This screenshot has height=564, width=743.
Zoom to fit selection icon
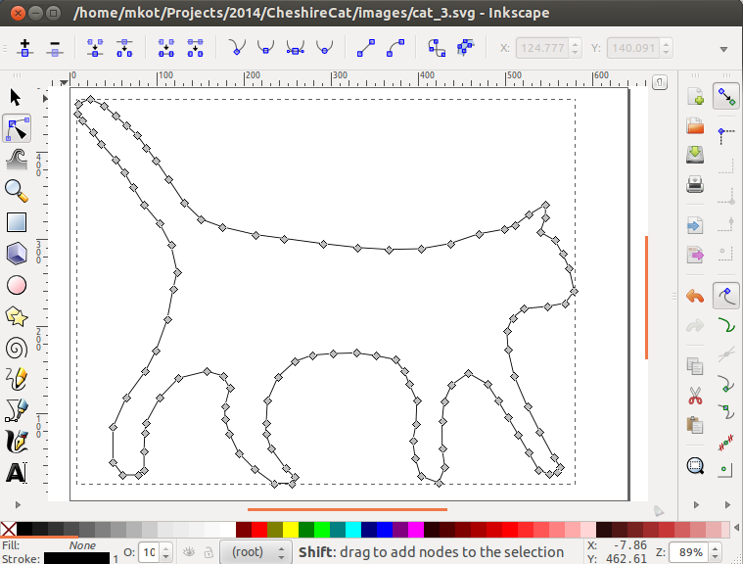coord(695,466)
